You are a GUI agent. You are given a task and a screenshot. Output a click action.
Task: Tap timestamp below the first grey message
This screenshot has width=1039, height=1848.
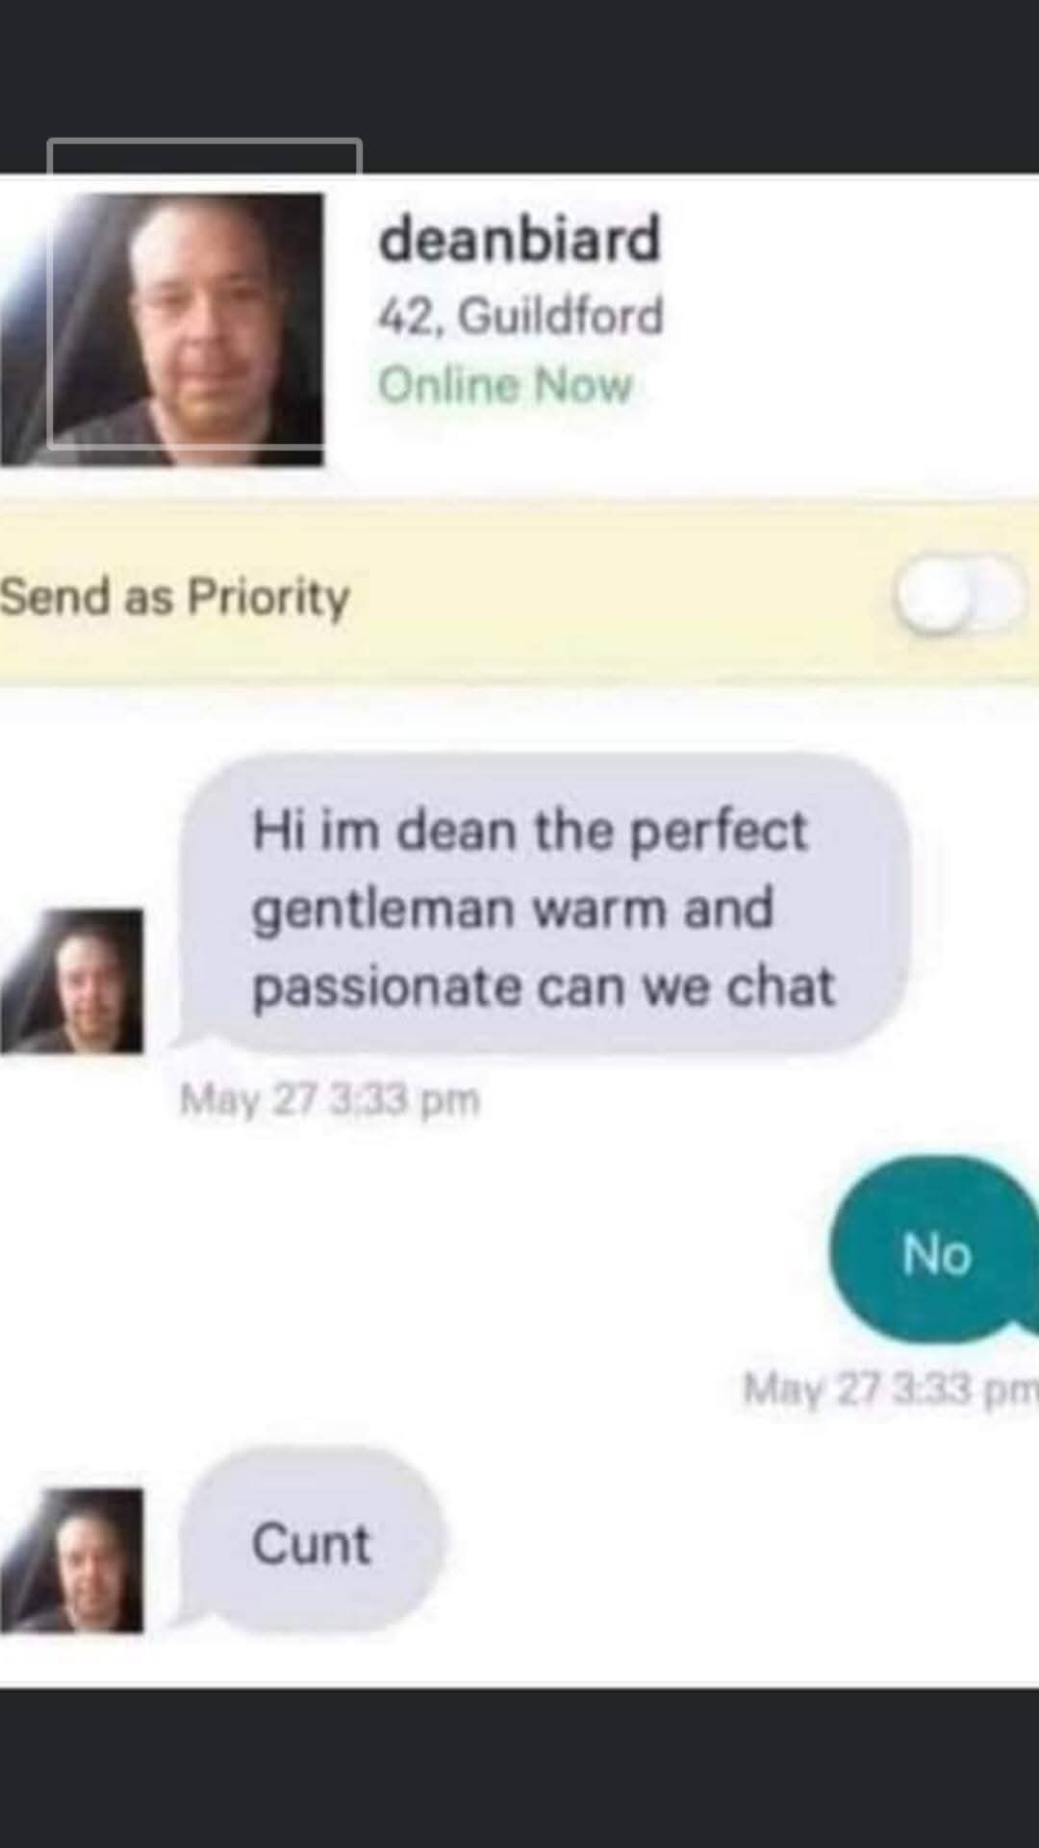click(330, 1099)
